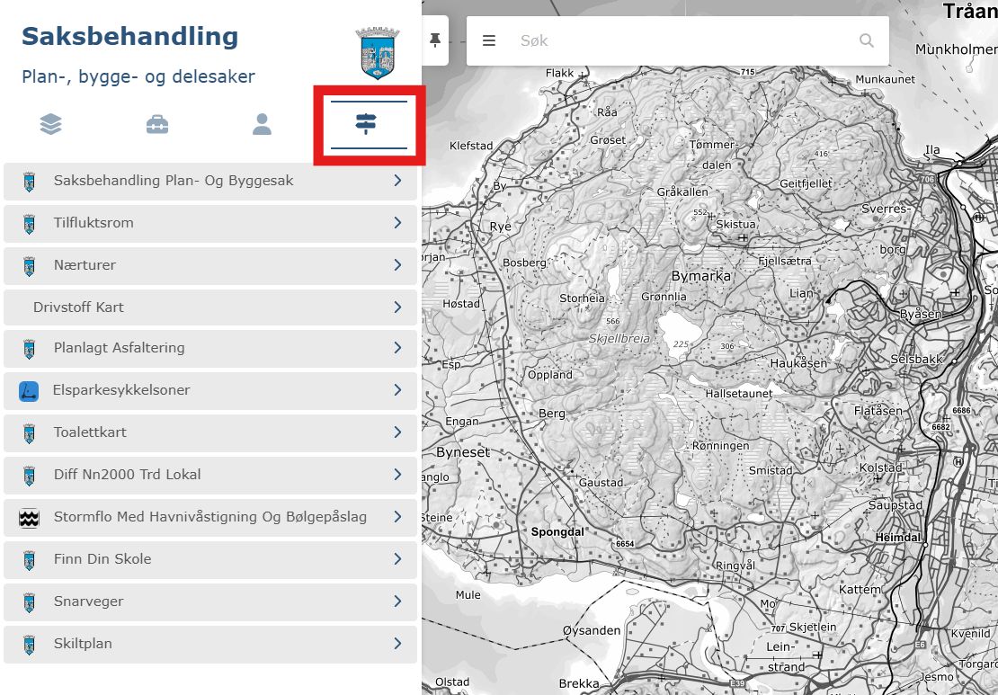Click the Bymarka label on map

pyautogui.click(x=701, y=276)
